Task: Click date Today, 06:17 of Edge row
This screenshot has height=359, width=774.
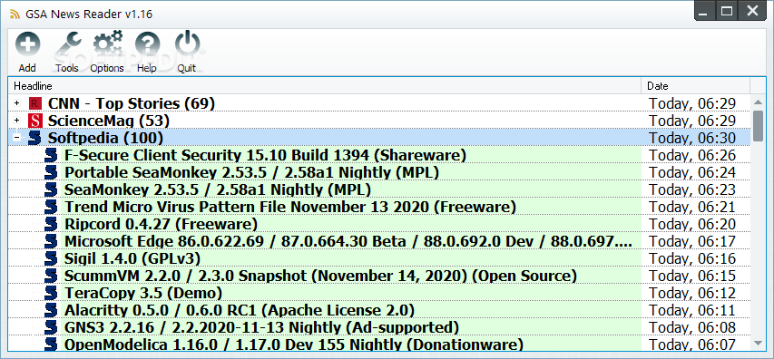Action: pyautogui.click(x=692, y=242)
